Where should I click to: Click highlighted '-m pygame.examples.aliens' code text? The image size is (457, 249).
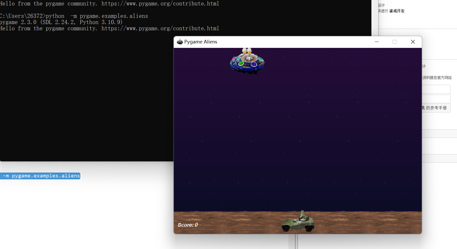click(40, 176)
